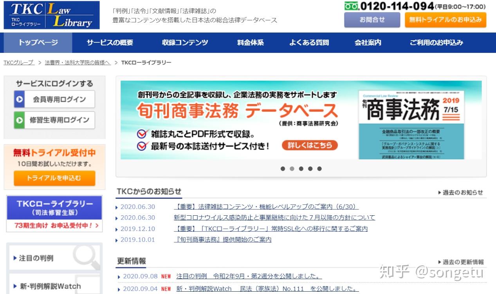Screen dimensions: 496x294
Task: Open the 過去の更新情報 link
Action: click(461, 262)
